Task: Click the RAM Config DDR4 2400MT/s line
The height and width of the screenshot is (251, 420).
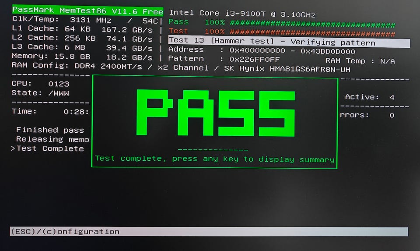Action: coord(181,67)
